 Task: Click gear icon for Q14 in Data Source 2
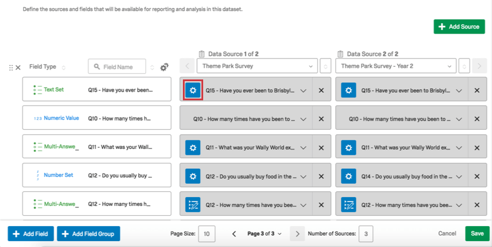coord(348,176)
